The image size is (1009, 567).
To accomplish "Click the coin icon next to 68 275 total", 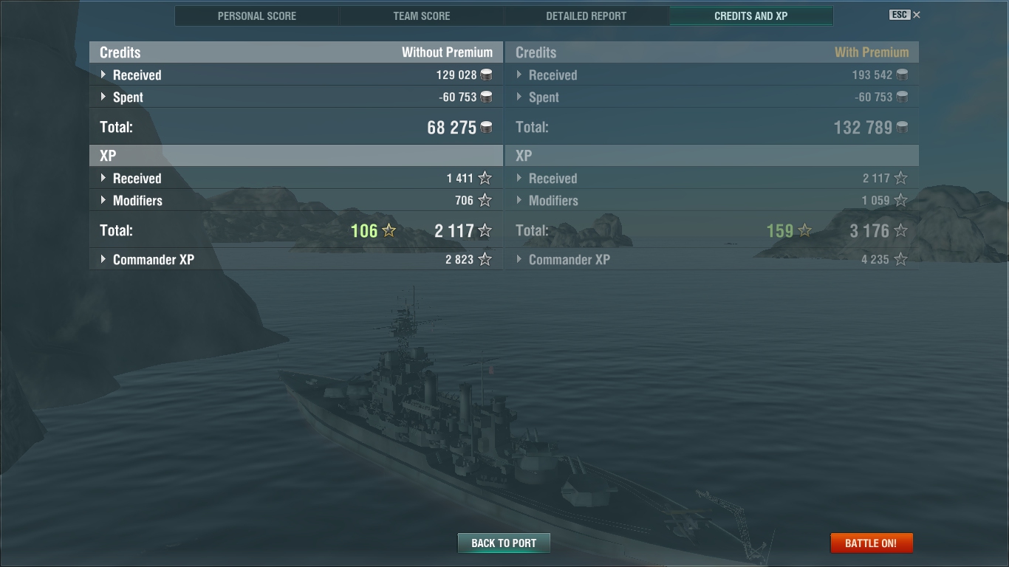I will (486, 127).
